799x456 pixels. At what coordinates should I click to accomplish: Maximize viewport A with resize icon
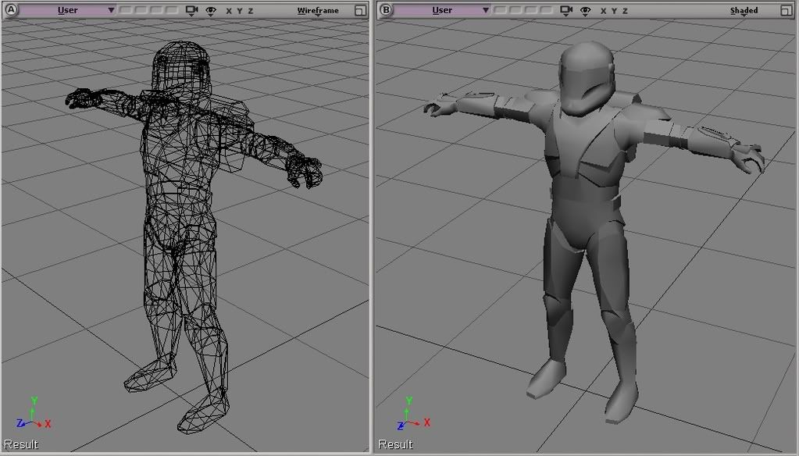[360, 11]
